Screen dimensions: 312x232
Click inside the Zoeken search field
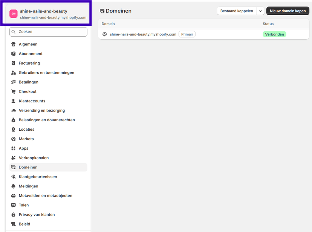pos(48,32)
